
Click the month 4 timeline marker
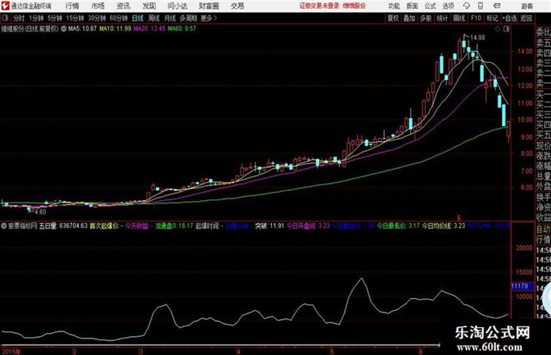pos(238,352)
